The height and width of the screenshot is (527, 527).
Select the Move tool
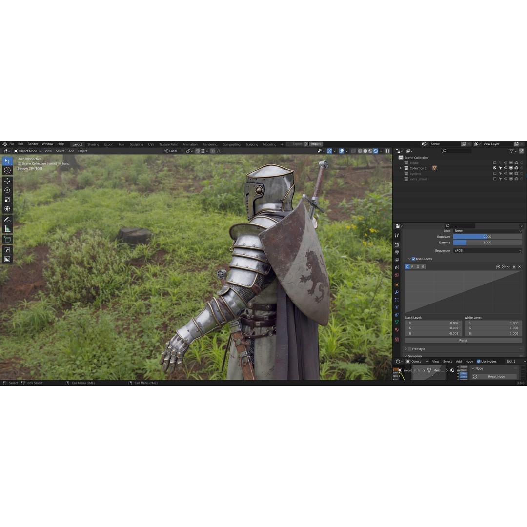pyautogui.click(x=7, y=181)
